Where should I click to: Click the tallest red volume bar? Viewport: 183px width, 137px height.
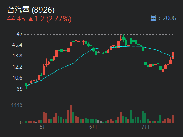click(71, 114)
